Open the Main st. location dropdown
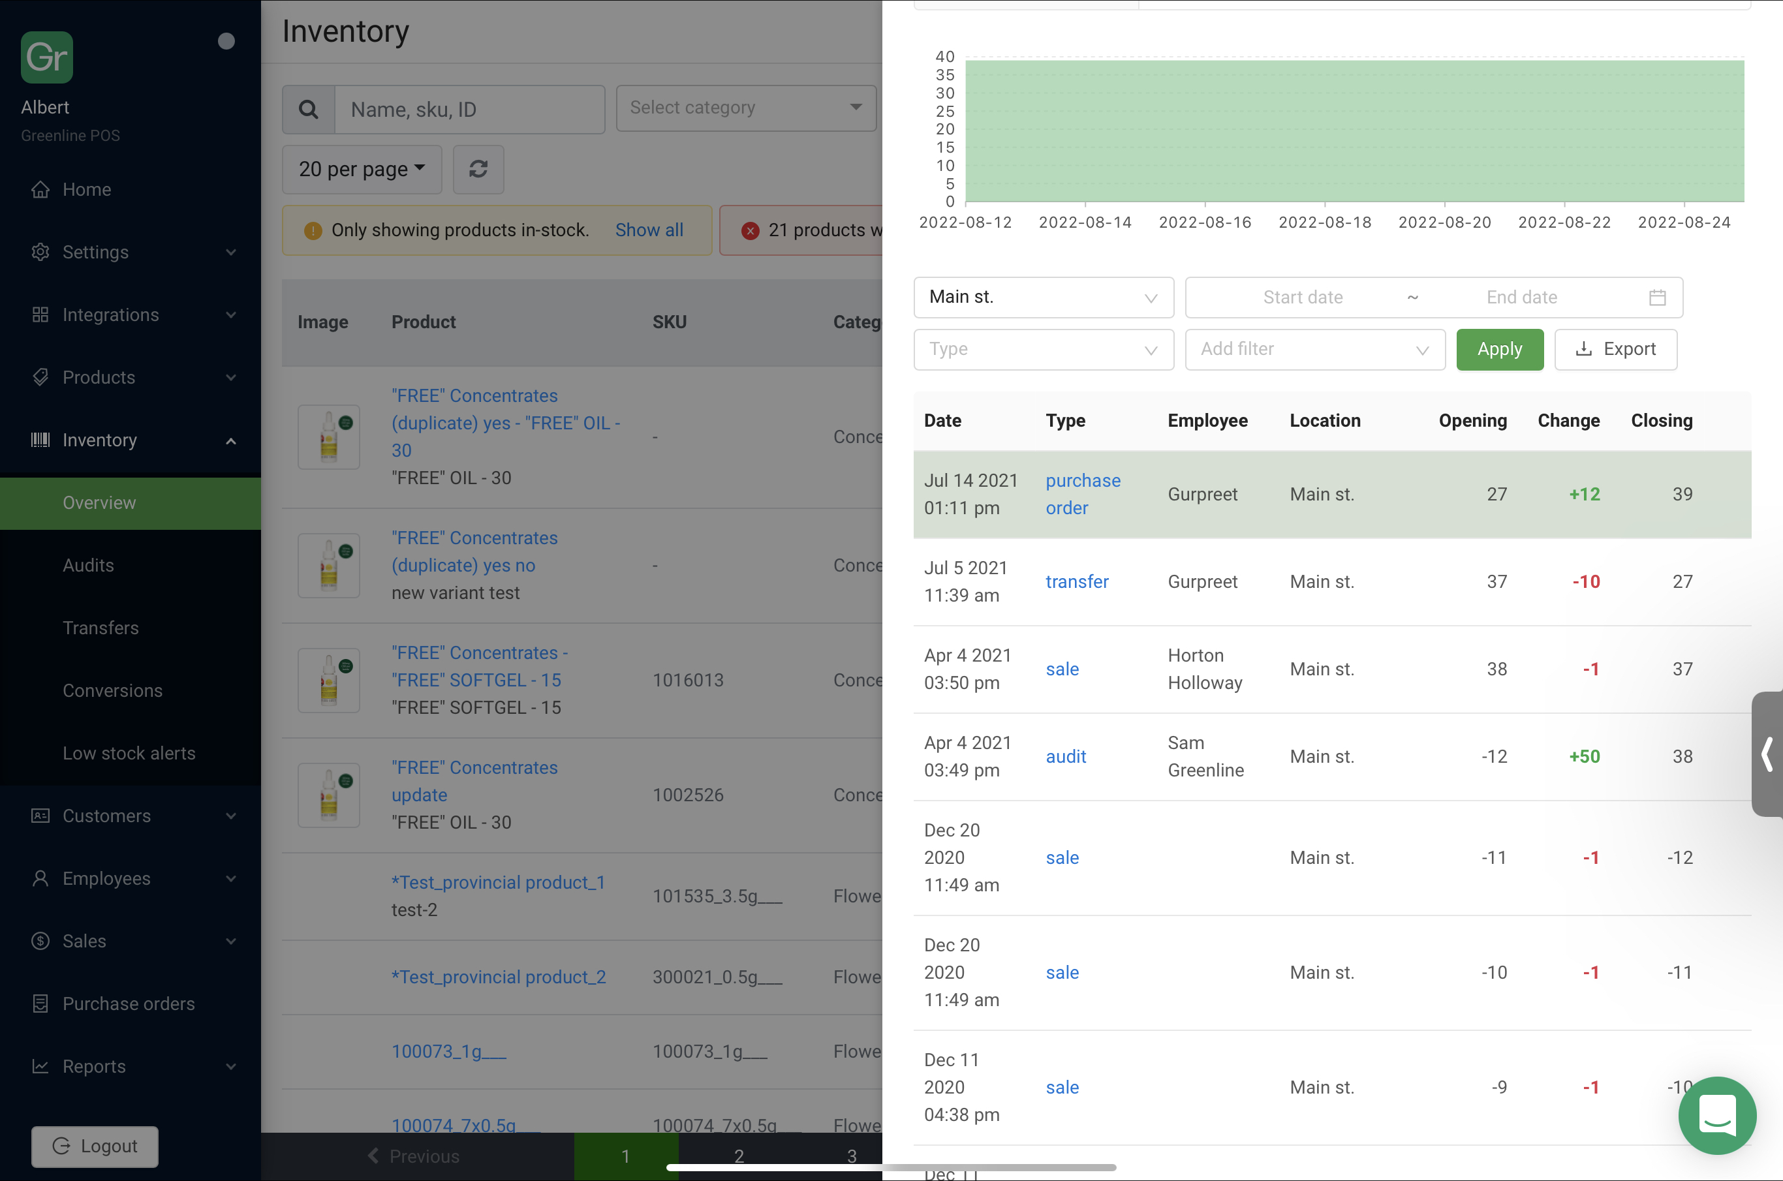 (1044, 297)
